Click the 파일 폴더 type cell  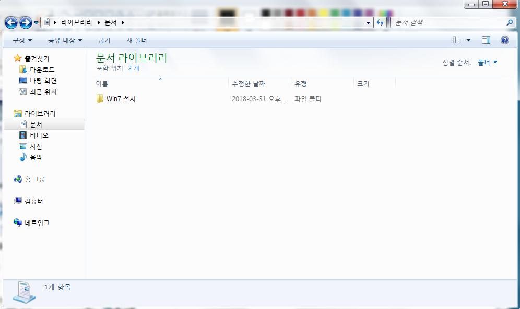tap(308, 98)
